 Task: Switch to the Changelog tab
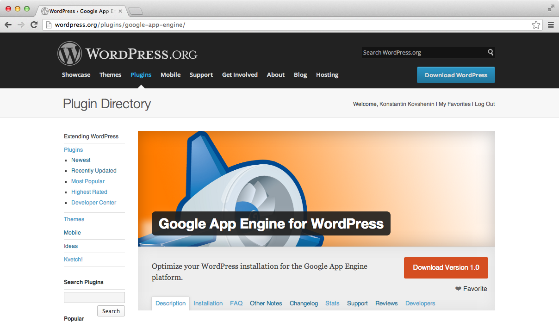[x=304, y=303]
